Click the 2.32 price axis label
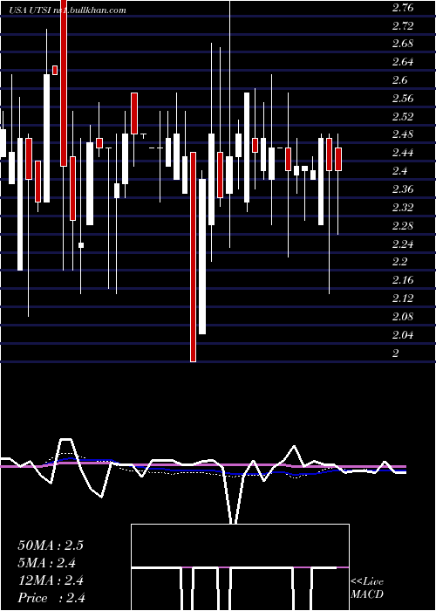The image size is (436, 611). (403, 208)
